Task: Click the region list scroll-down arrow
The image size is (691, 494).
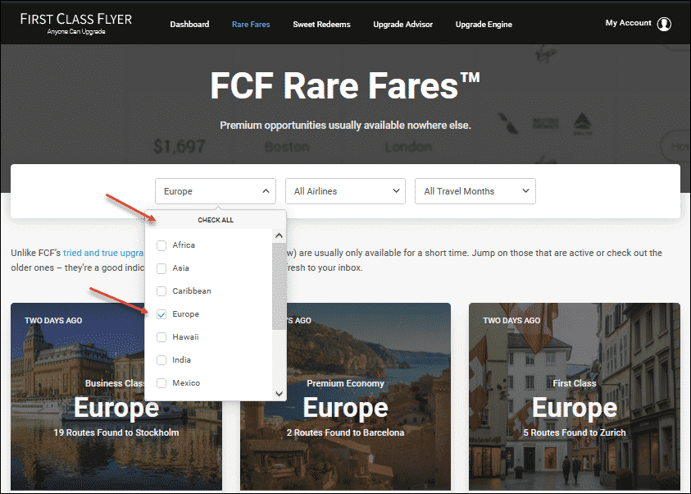Action: tap(279, 393)
